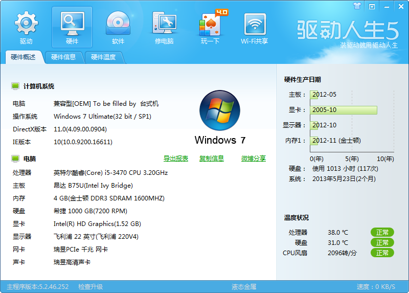Click the 2013年5月23日 system date text
409x293 pixels.
344,179
